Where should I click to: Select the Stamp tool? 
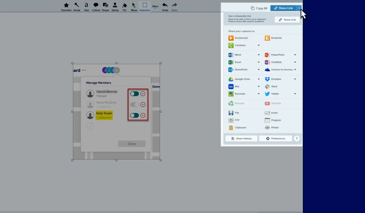115,7
